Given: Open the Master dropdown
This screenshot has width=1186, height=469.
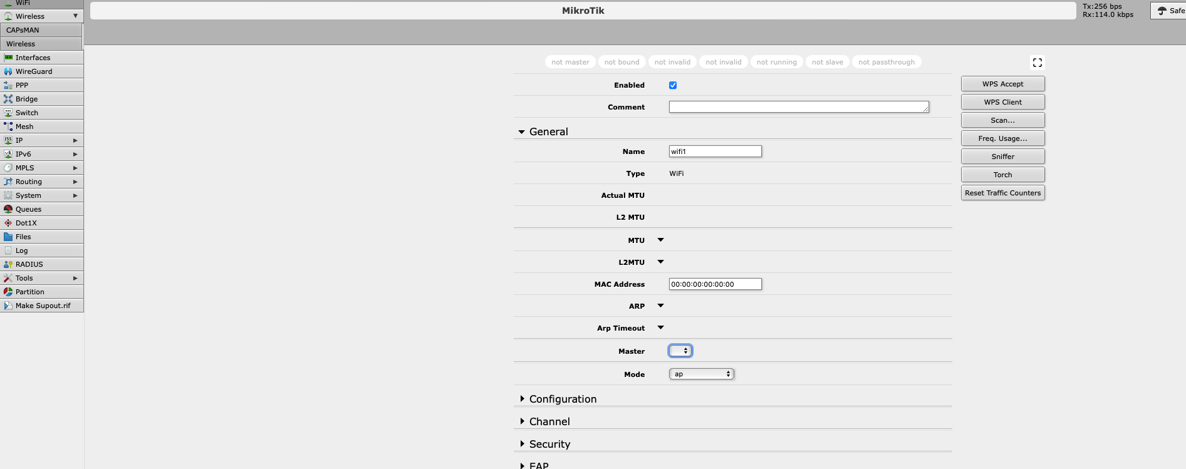Looking at the screenshot, I should tap(680, 351).
